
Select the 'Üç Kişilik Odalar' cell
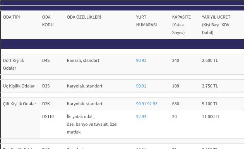(19, 86)
